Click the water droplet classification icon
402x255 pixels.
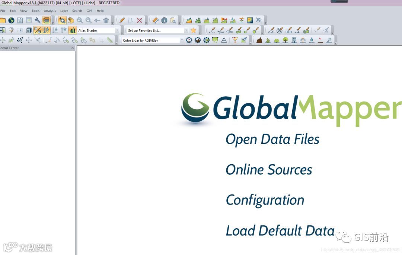click(x=312, y=40)
